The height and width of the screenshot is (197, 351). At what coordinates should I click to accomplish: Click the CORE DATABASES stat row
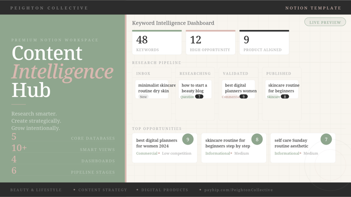coord(63,137)
